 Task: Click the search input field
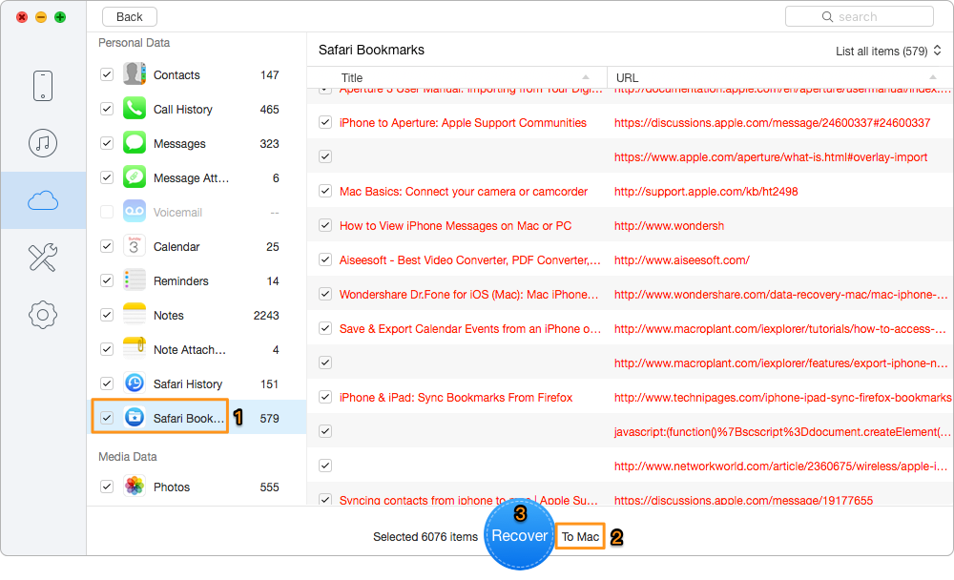click(860, 17)
